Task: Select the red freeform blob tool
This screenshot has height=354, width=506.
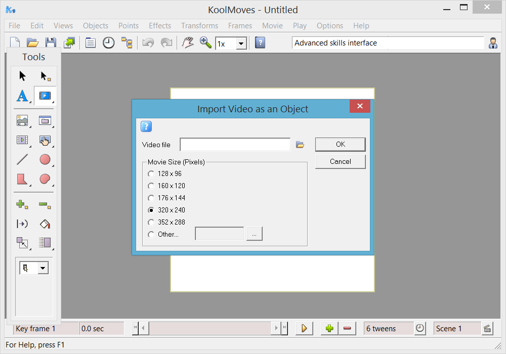Action: (x=45, y=179)
